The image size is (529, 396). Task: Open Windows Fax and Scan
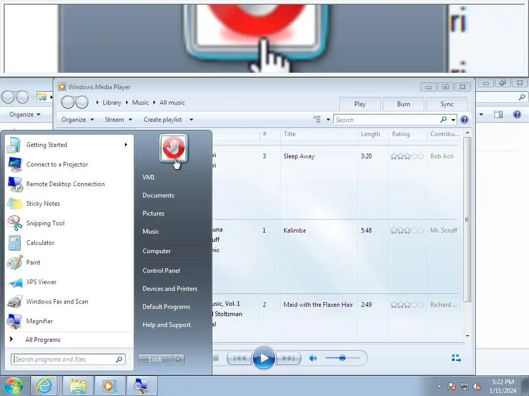tap(69, 301)
